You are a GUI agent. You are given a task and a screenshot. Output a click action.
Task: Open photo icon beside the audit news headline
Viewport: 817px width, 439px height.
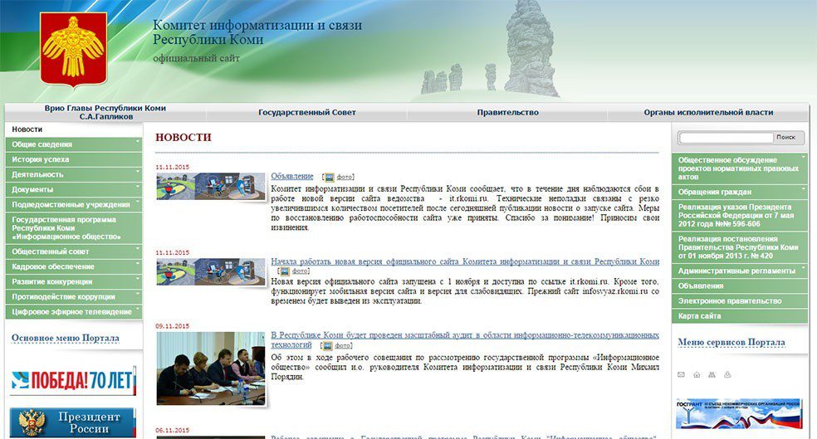328,345
